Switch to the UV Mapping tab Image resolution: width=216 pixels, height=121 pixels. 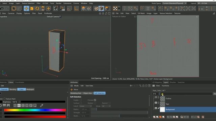click(157, 82)
